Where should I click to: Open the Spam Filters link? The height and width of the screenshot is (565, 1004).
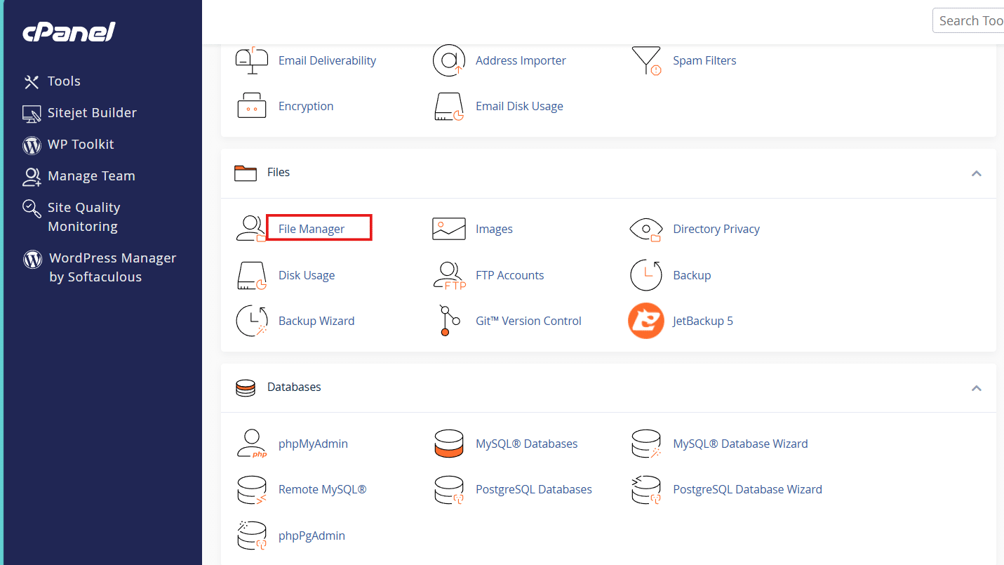pos(704,60)
